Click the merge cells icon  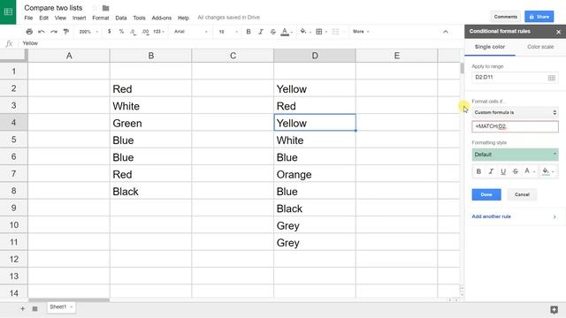pyautogui.click(x=336, y=32)
